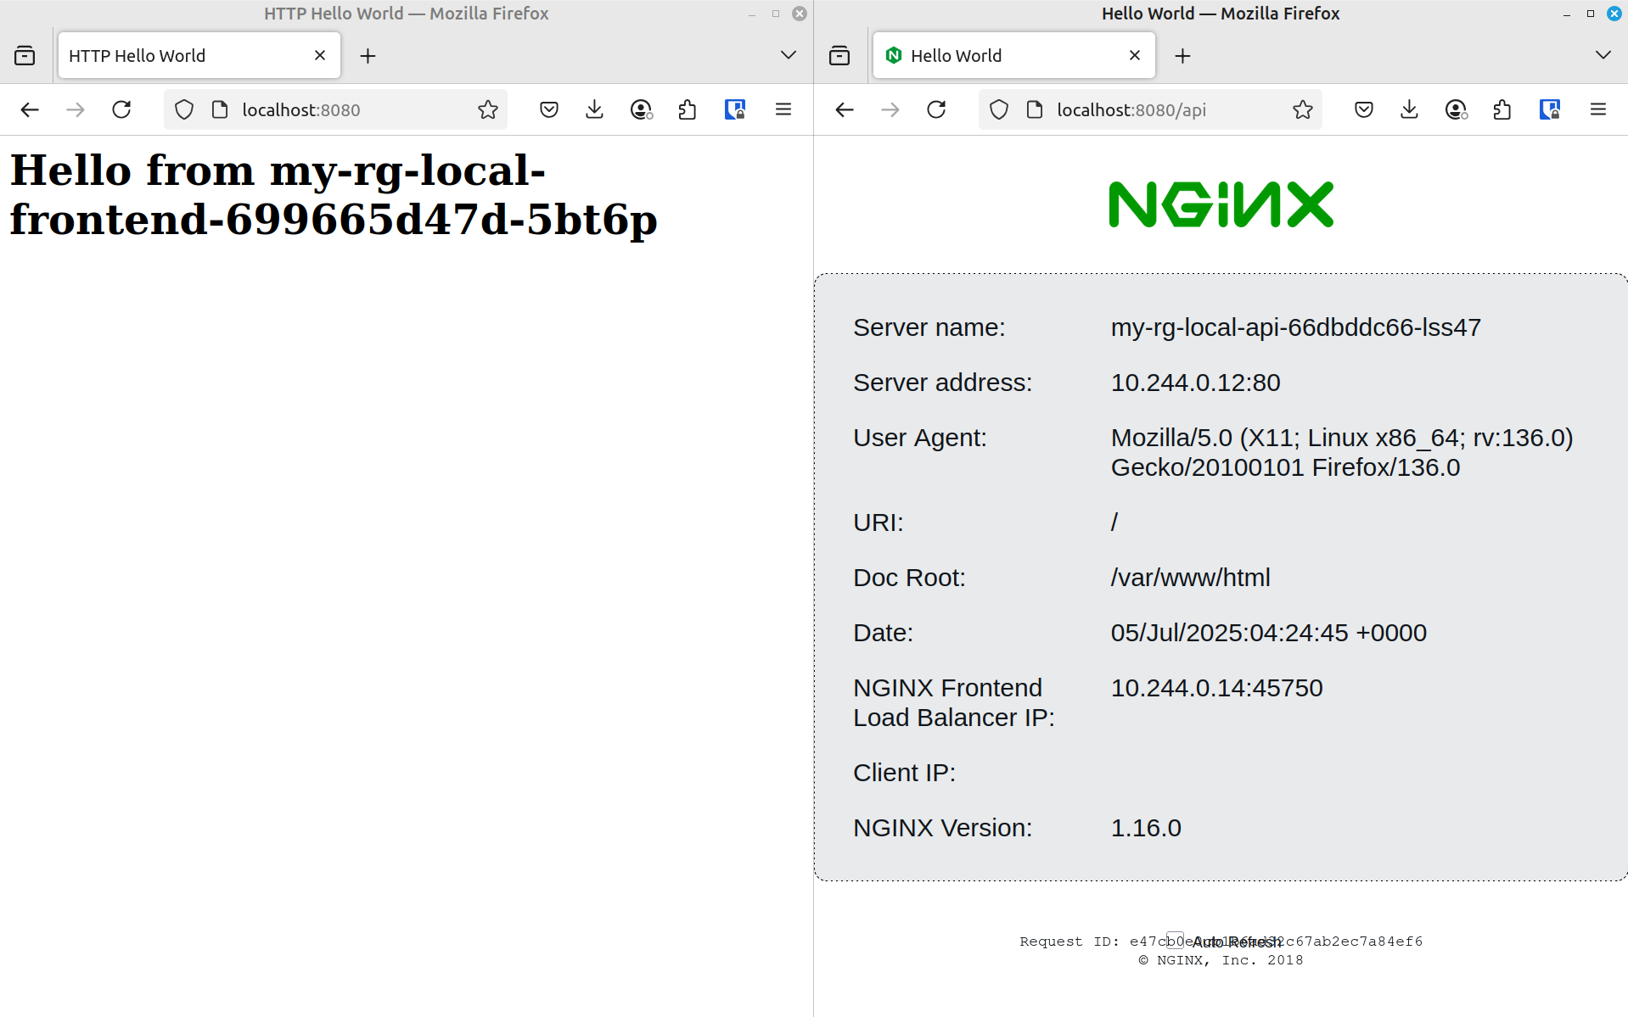Image resolution: width=1628 pixels, height=1017 pixels.
Task: Click forward arrow in right Firefox window
Action: tap(890, 109)
